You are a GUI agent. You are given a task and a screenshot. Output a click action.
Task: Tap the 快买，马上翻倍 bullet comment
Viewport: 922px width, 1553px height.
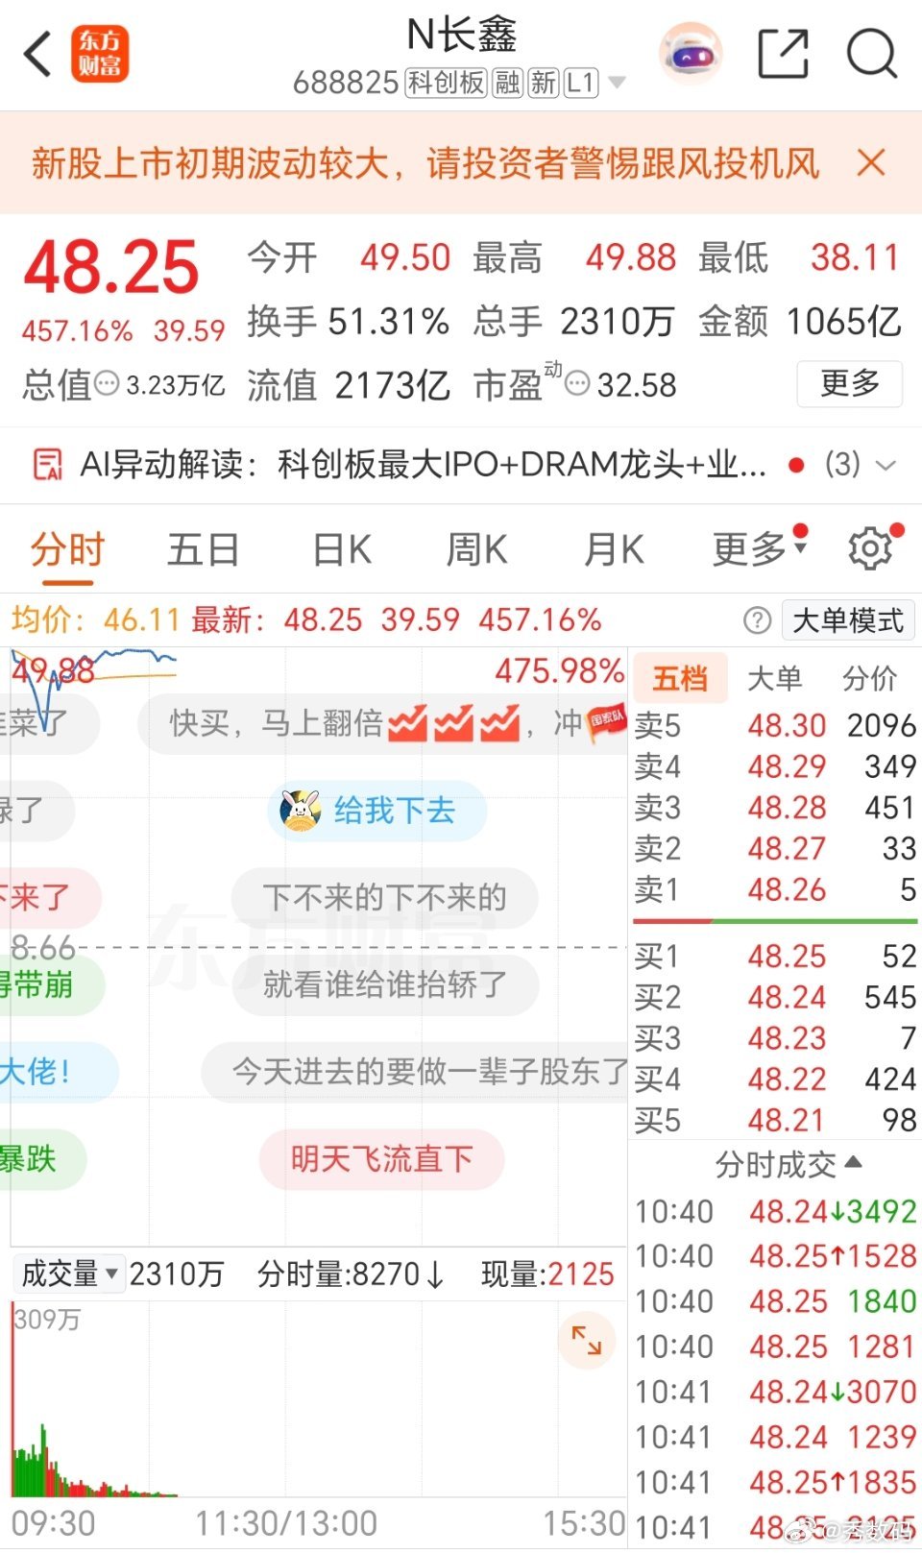(x=382, y=723)
